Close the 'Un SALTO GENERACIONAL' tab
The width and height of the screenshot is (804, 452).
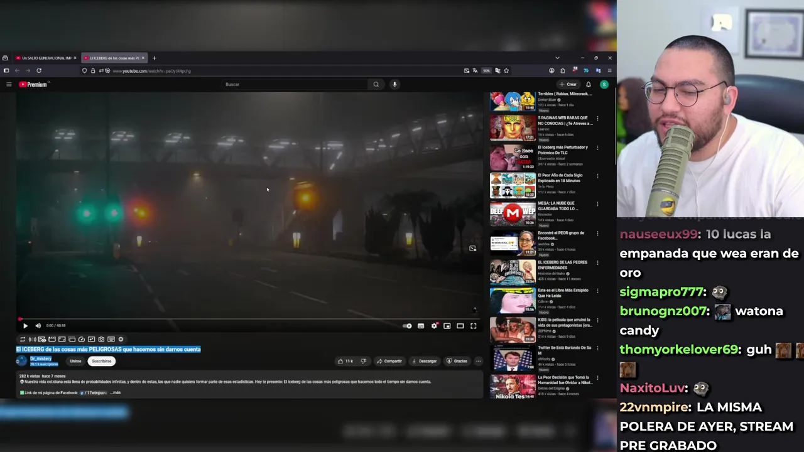(x=75, y=58)
